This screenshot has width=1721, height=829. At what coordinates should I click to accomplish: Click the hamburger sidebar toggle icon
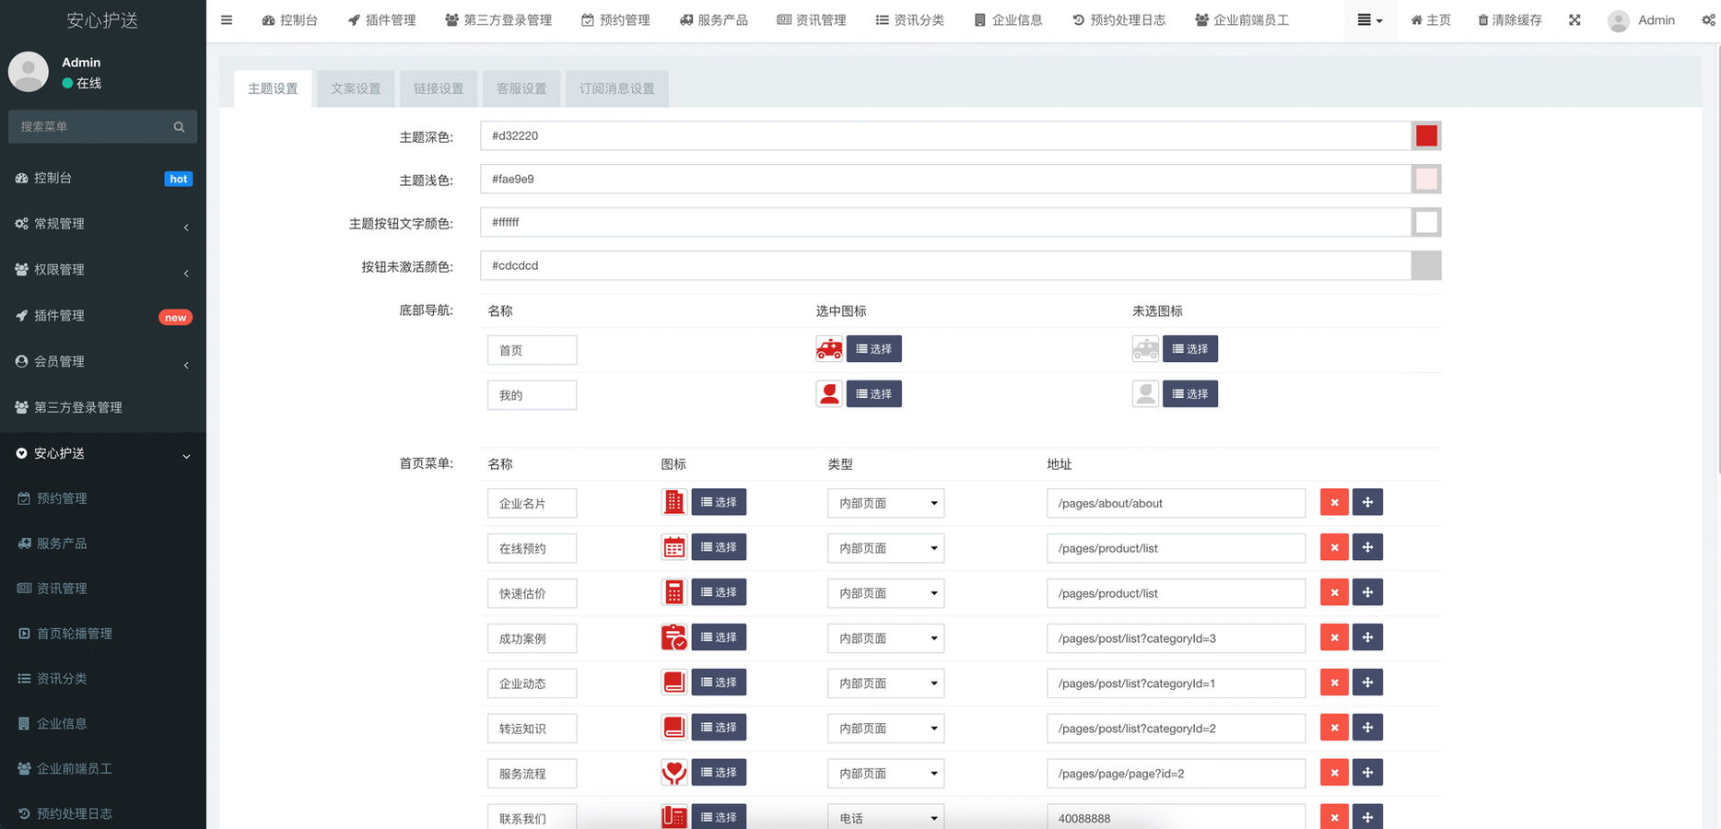227,20
